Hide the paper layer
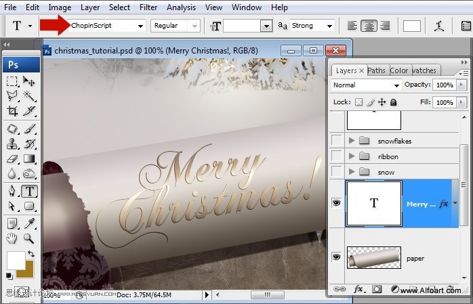This screenshot has width=473, height=304. pos(337,257)
